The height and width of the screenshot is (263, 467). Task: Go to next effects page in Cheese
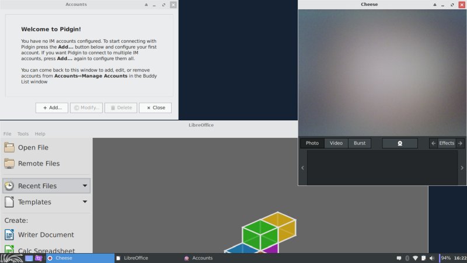click(x=460, y=143)
